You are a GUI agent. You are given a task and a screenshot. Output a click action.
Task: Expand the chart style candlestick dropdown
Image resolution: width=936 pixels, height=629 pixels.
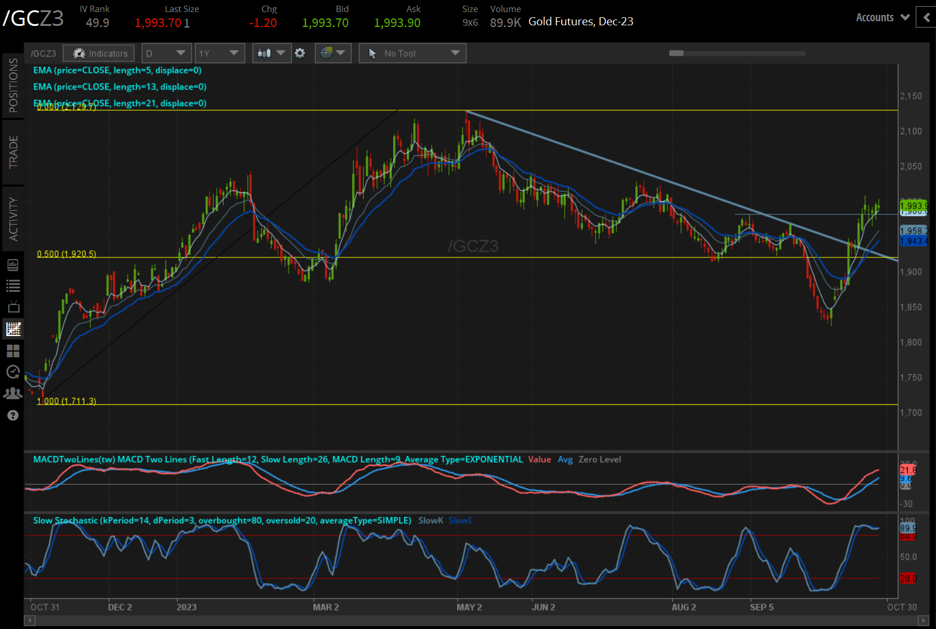(272, 53)
